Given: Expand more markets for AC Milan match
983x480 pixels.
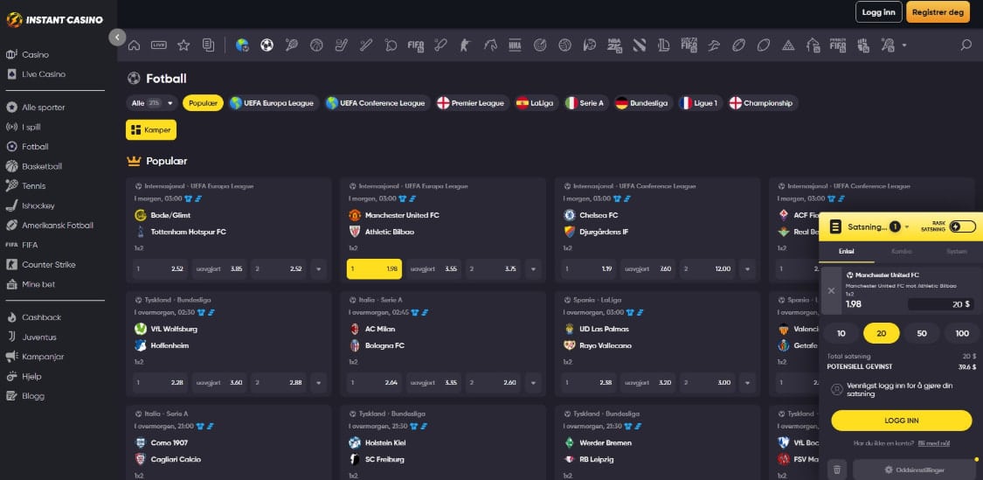Looking at the screenshot, I should tap(533, 383).
